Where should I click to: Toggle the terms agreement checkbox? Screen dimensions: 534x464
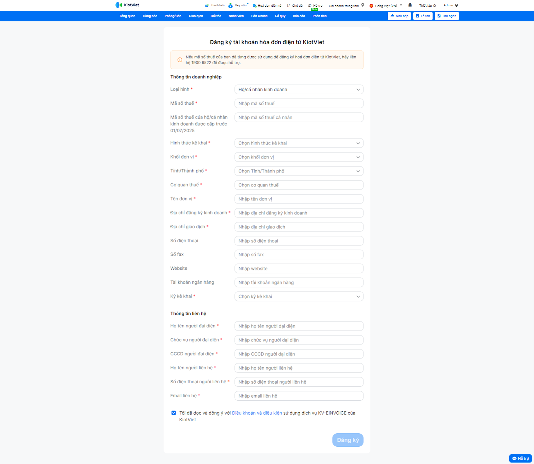[x=174, y=413]
